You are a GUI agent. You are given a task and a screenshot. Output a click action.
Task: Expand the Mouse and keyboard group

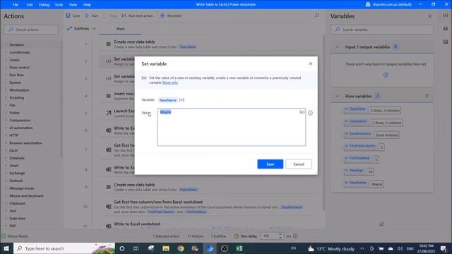(x=26, y=196)
